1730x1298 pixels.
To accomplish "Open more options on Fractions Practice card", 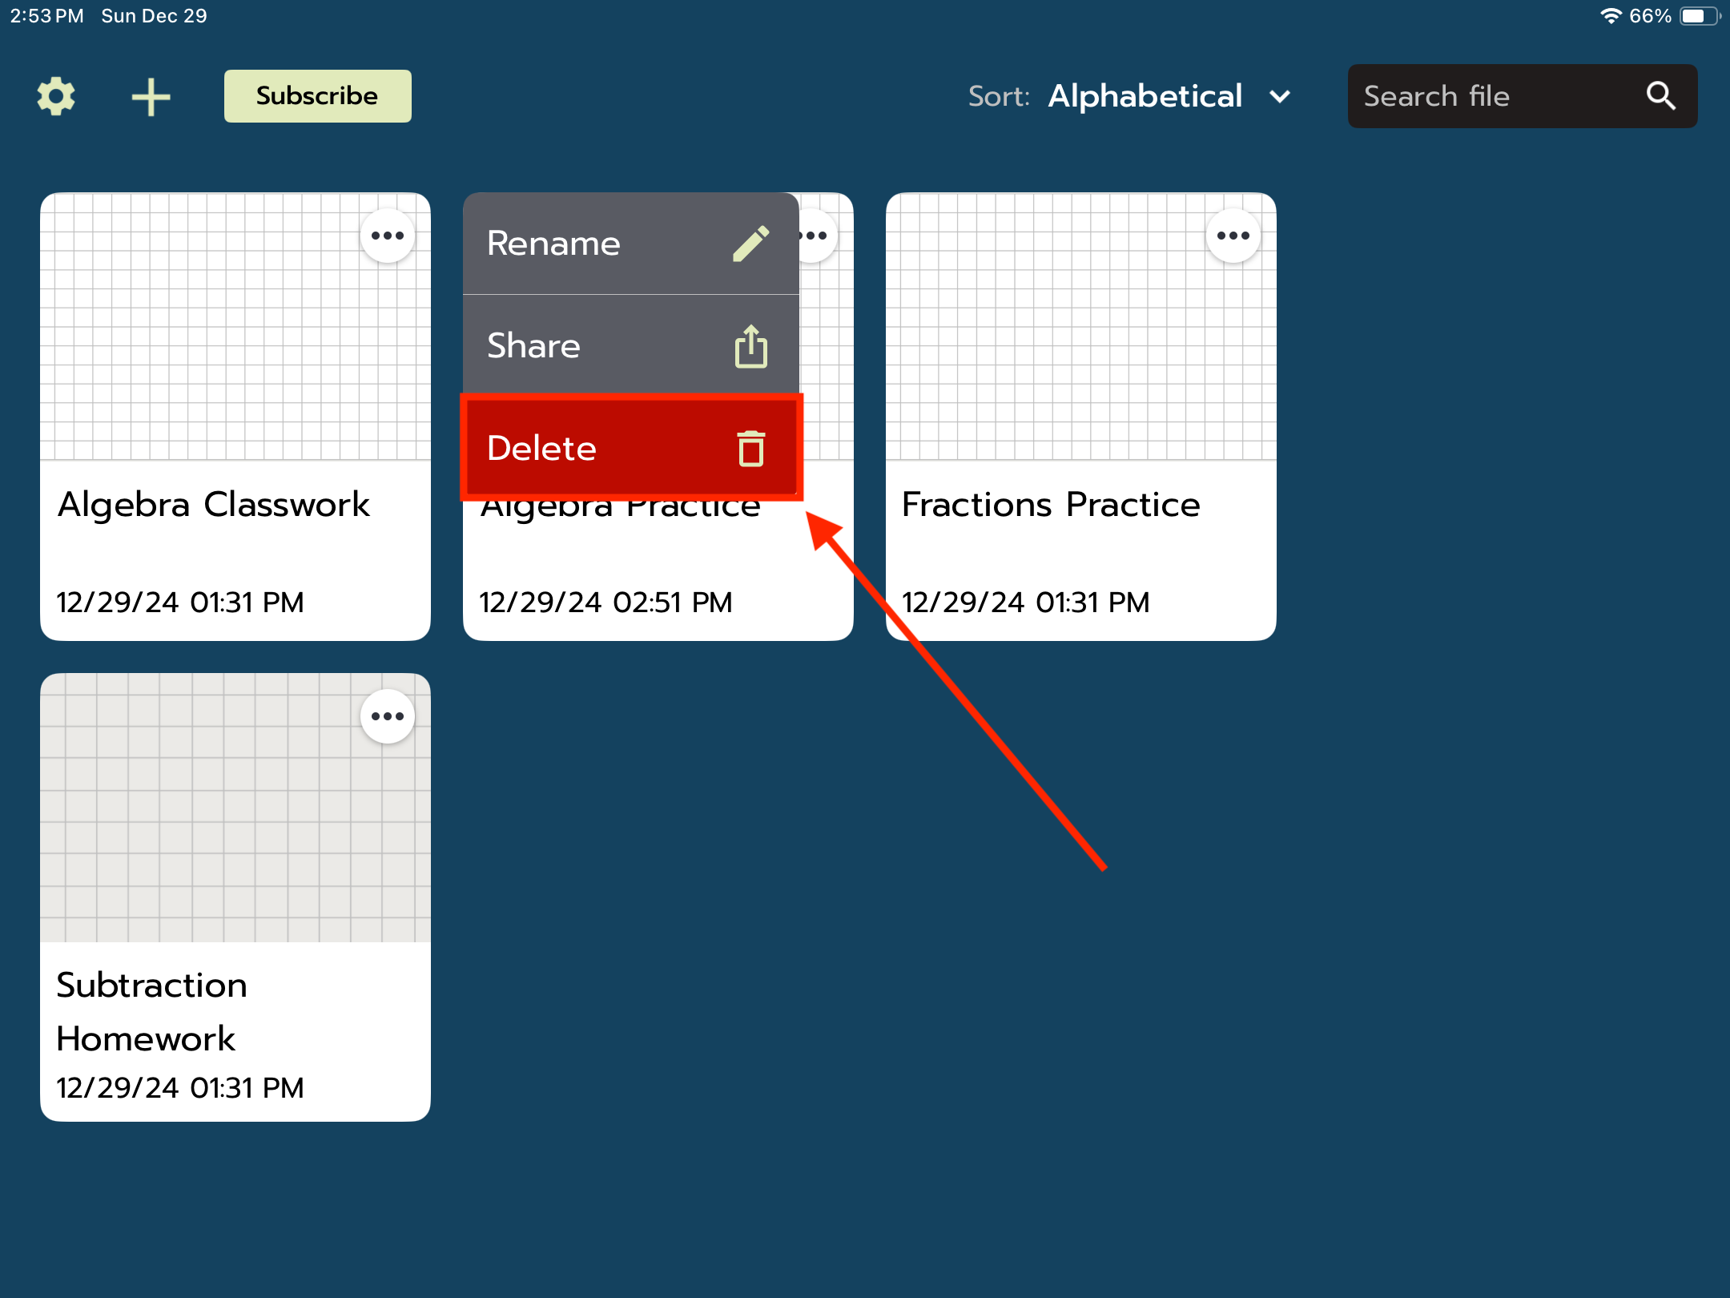I will [x=1233, y=236].
